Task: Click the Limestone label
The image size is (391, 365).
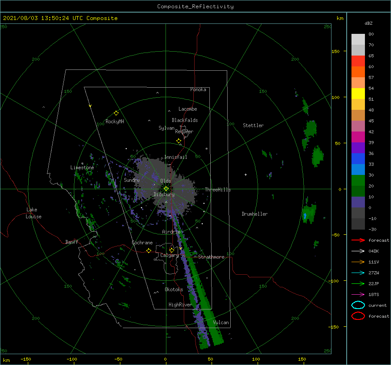Action: 82,168
